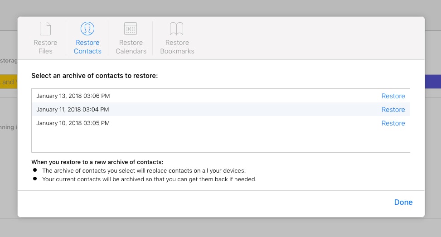
Task: Click the note about archiving current contacts
Action: click(150, 179)
